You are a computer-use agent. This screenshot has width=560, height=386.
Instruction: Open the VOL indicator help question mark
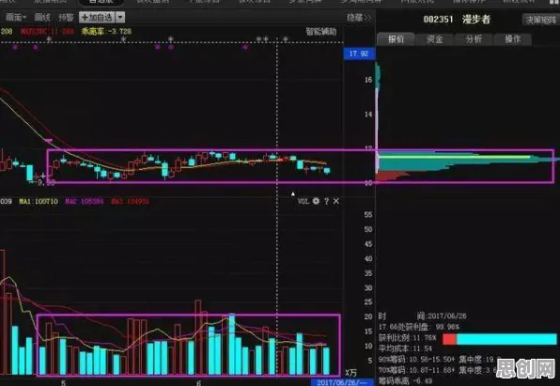click(x=326, y=201)
